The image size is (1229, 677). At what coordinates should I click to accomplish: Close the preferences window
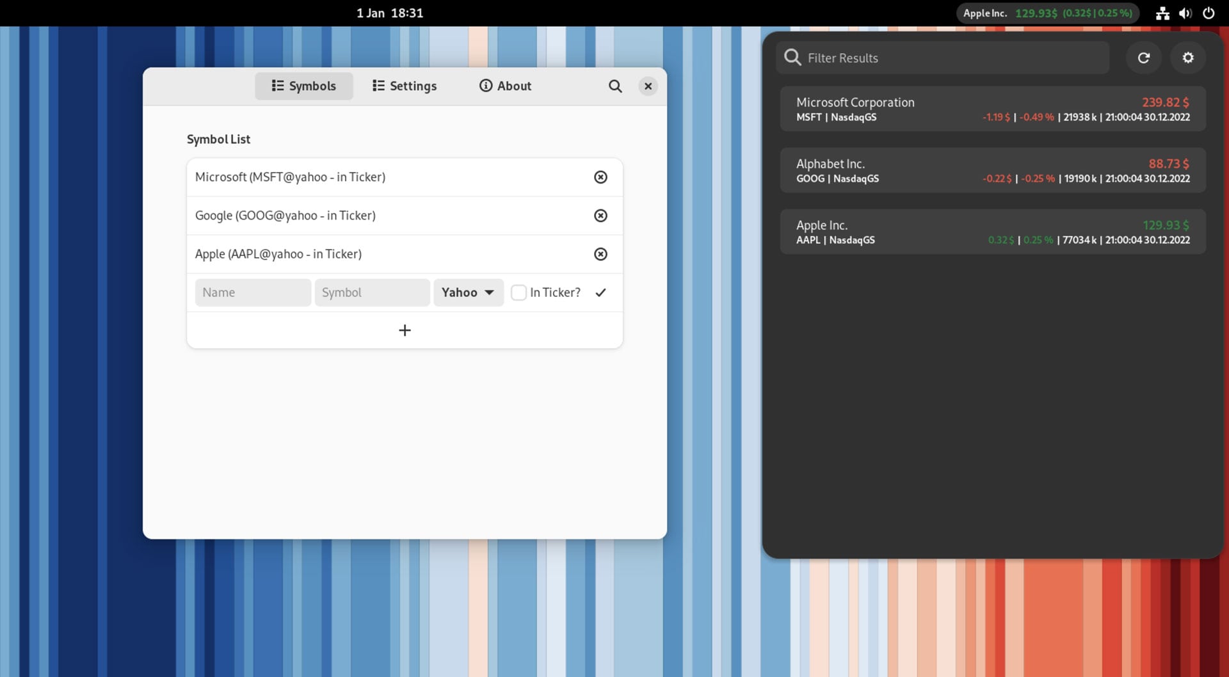(x=648, y=86)
